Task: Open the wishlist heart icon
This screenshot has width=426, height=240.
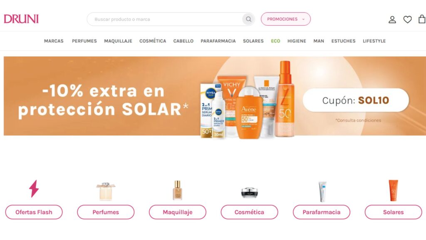Action: point(407,19)
